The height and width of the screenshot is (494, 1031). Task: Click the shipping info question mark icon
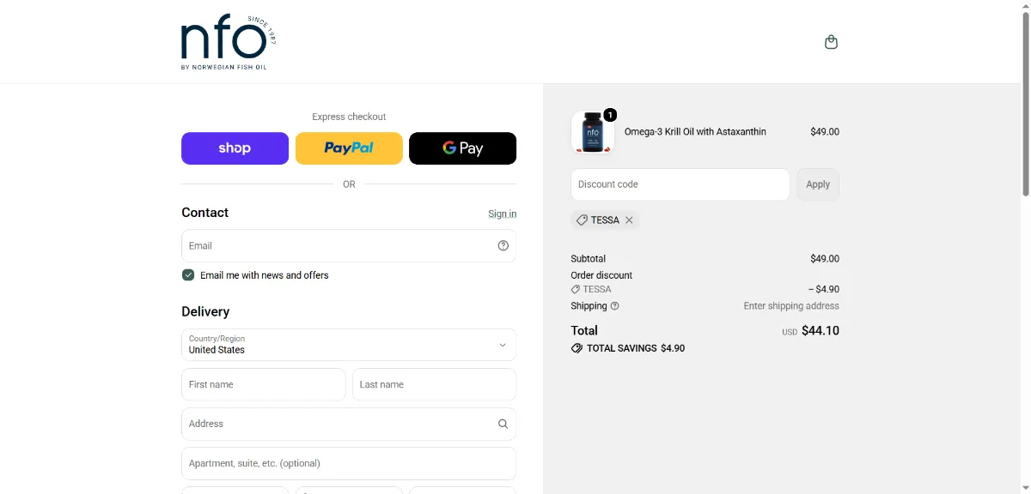[615, 306]
